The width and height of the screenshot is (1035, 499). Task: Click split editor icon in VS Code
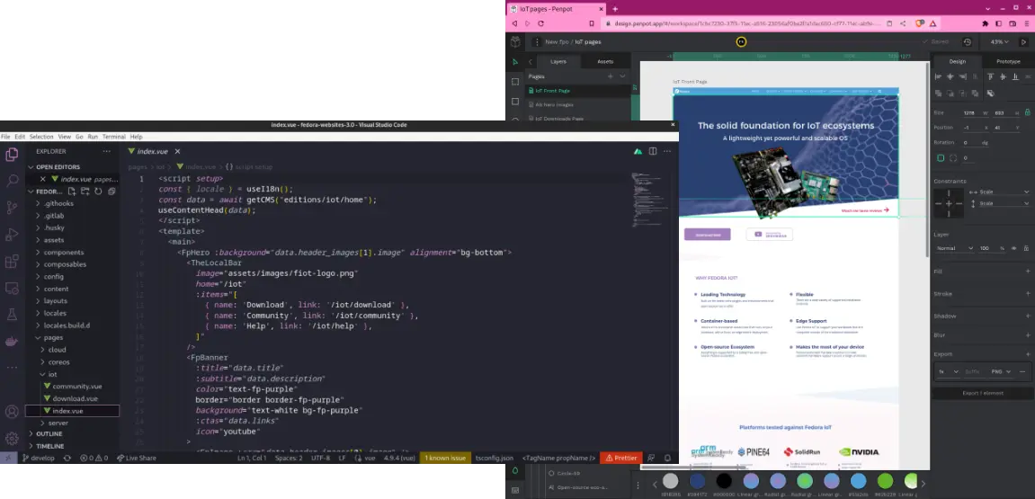pos(652,151)
